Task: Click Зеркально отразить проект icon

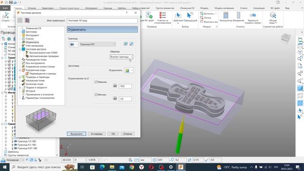Action: 253,15
